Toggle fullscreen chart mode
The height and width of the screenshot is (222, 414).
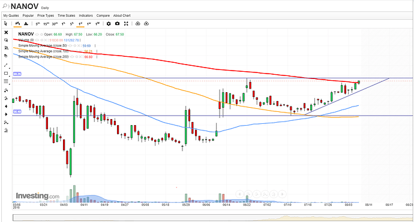(x=126, y=24)
